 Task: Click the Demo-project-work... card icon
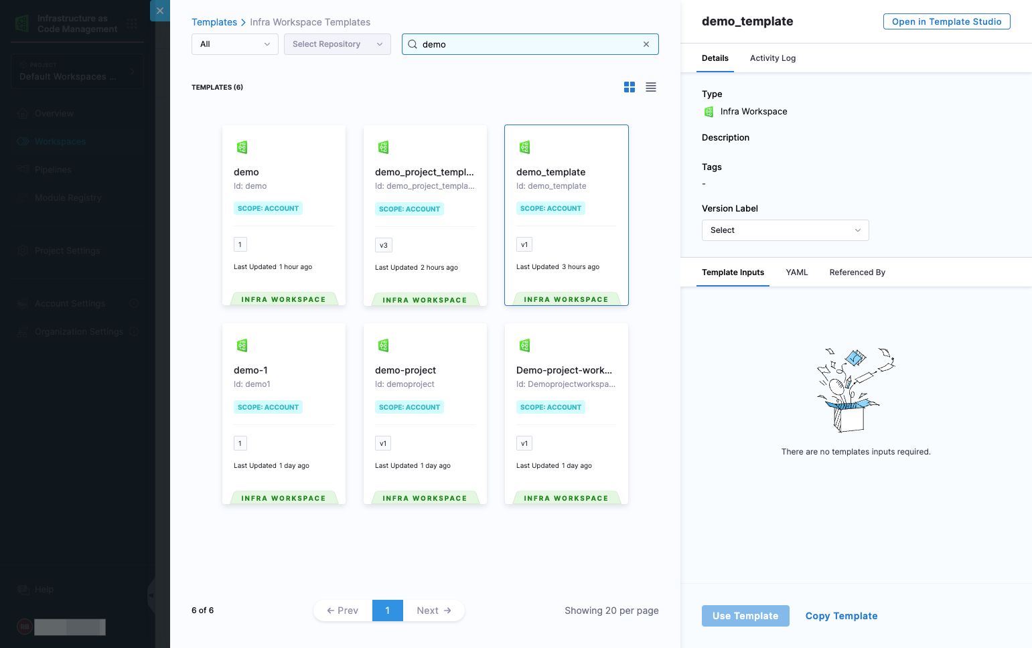coord(525,345)
